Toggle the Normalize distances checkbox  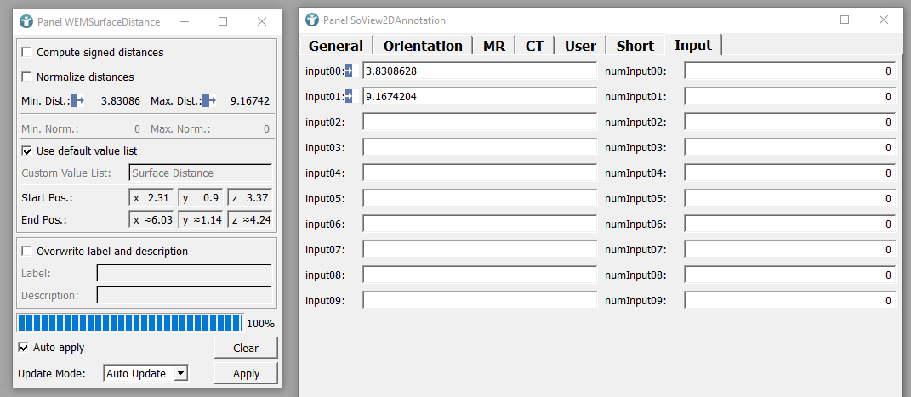click(x=27, y=77)
